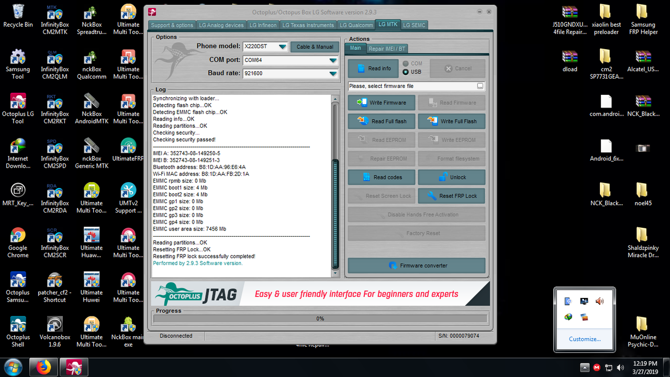Launch InfinityBox CM2RKT shortcut

click(x=55, y=109)
